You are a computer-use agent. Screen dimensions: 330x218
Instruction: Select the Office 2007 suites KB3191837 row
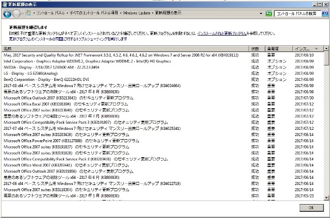pyautogui.click(x=162, y=147)
